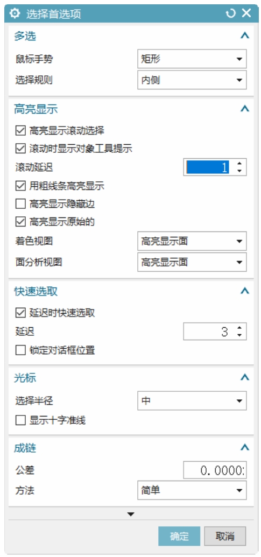Click the 公差 input field
This screenshot has width=261, height=557.
215,470
